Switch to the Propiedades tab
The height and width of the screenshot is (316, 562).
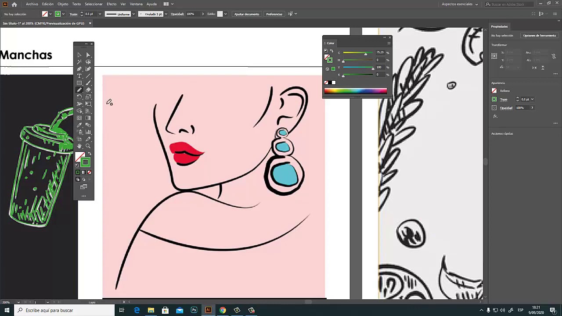coord(499,26)
